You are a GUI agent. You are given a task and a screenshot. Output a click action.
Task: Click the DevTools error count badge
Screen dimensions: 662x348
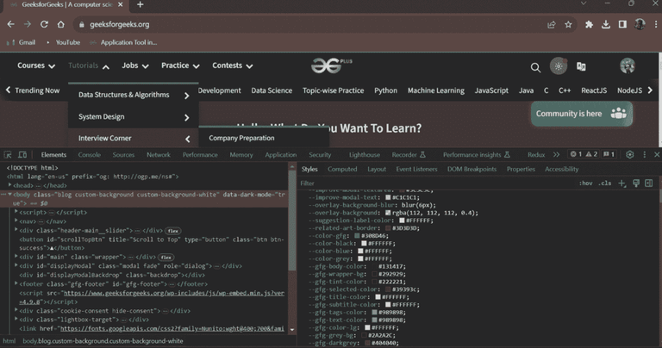click(x=576, y=154)
